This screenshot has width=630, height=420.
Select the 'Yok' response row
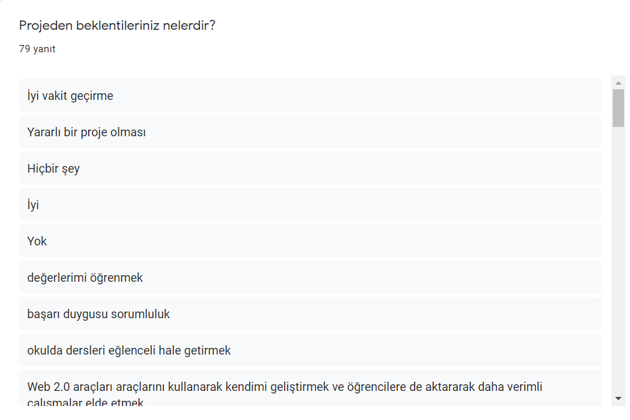click(x=37, y=241)
